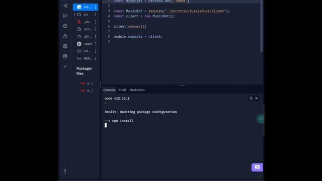322x181 pixels.
Task: Click the help question mark icon
Action: point(65,171)
